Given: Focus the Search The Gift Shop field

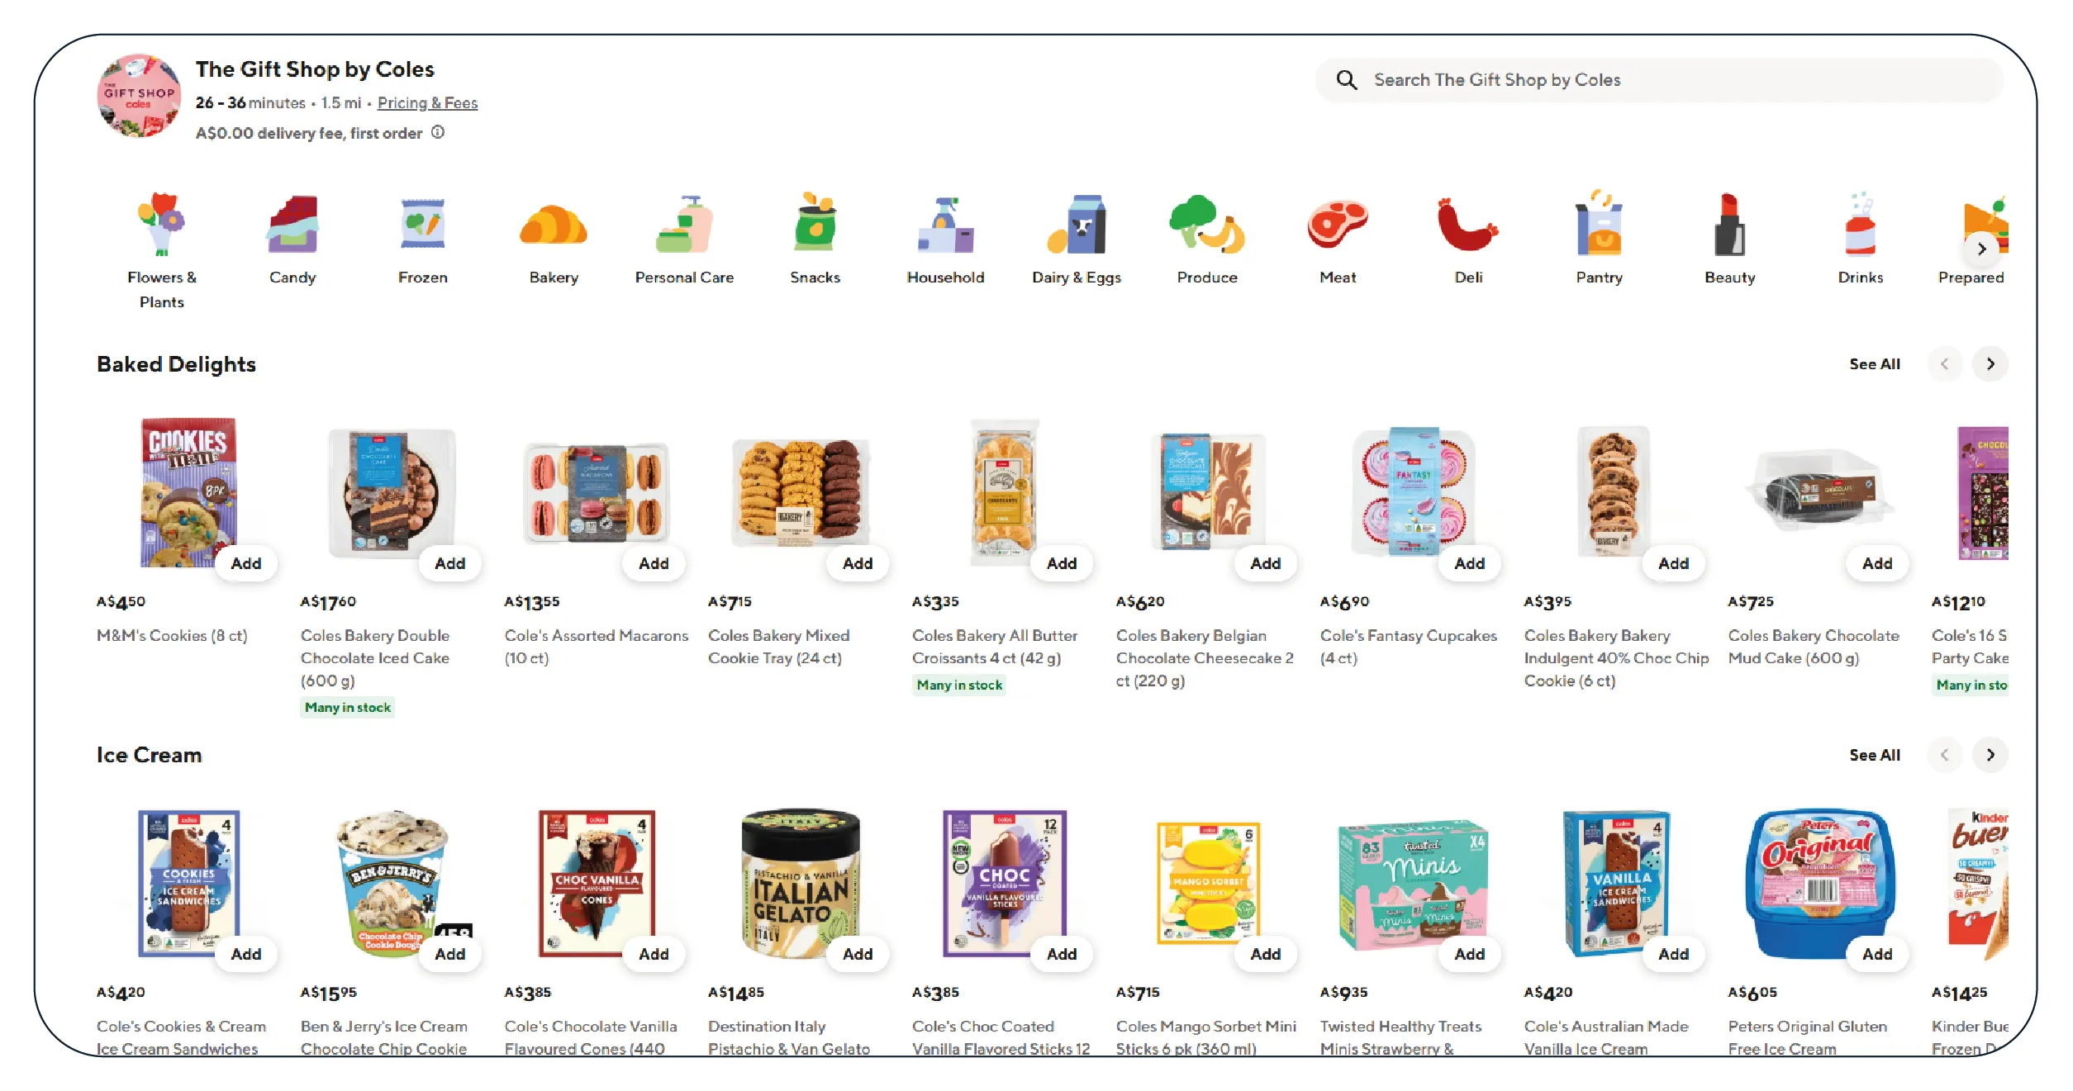Looking at the screenshot, I should [x=1659, y=80].
